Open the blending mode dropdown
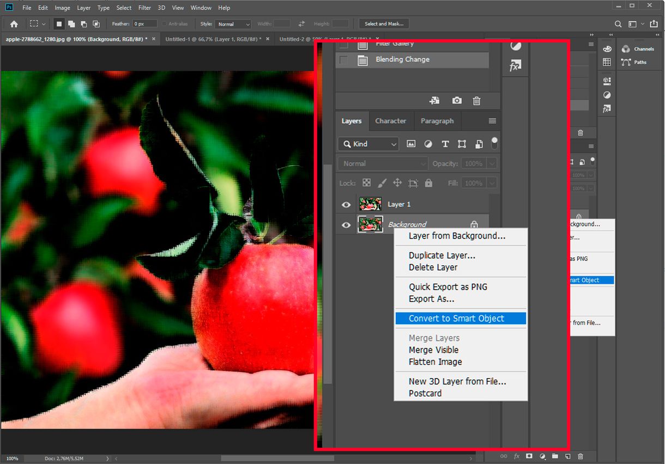 coord(382,163)
